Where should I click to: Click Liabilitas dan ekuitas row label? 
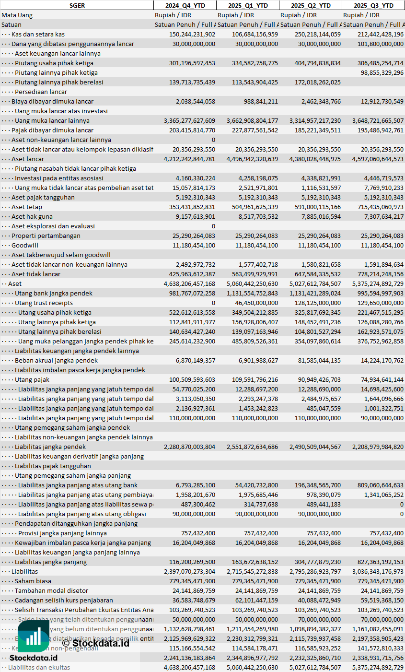coord(39,667)
